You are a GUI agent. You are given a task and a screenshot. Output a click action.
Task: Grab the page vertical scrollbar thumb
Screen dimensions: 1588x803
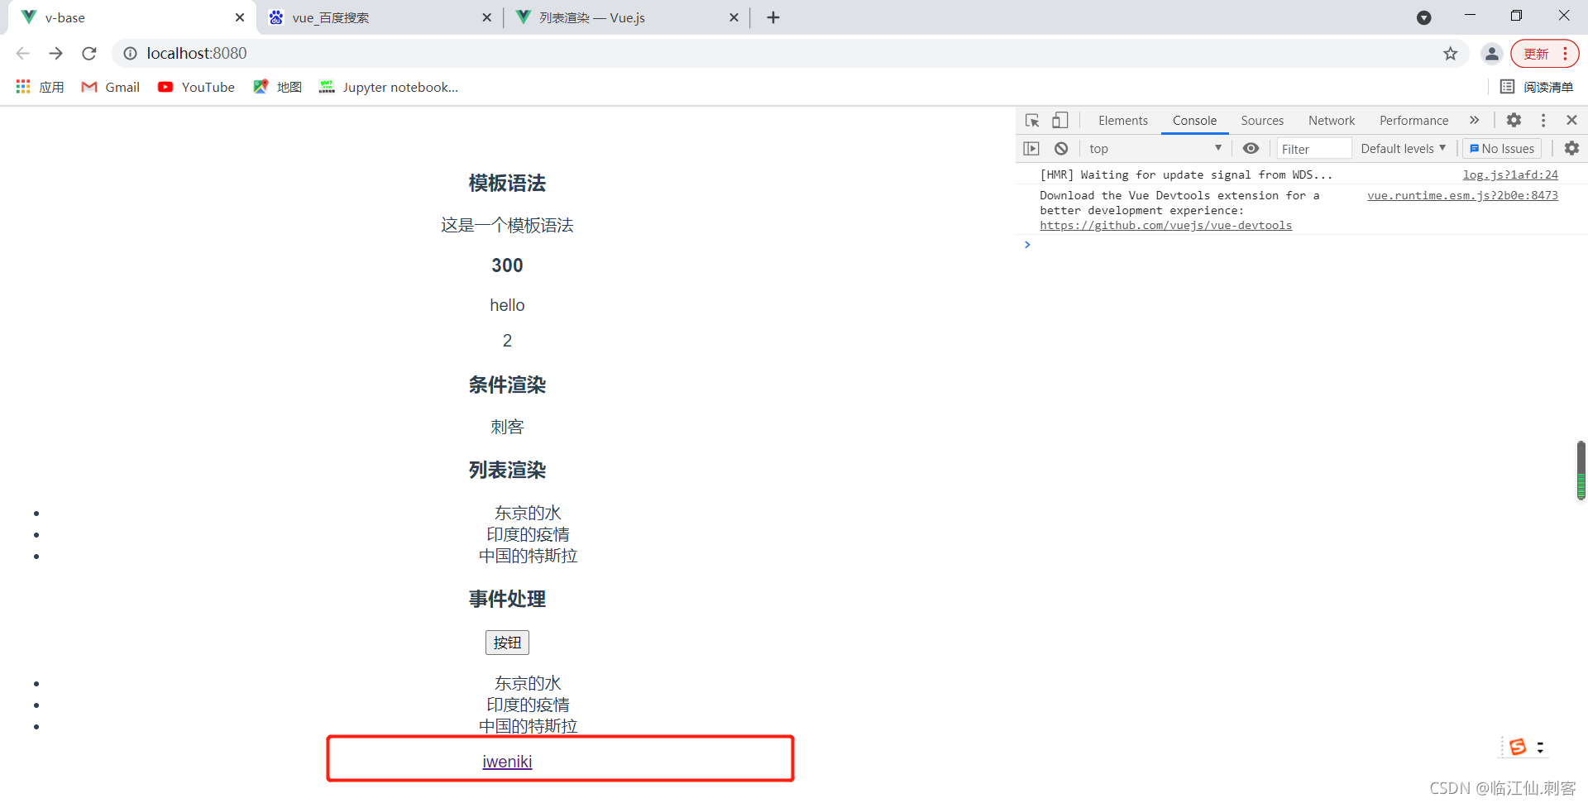1581,471
